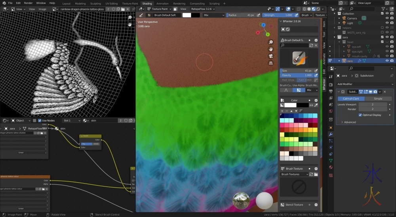The height and width of the screenshot is (217, 396).
Task: Switch to the Animation workspace tab
Action: (162, 3)
